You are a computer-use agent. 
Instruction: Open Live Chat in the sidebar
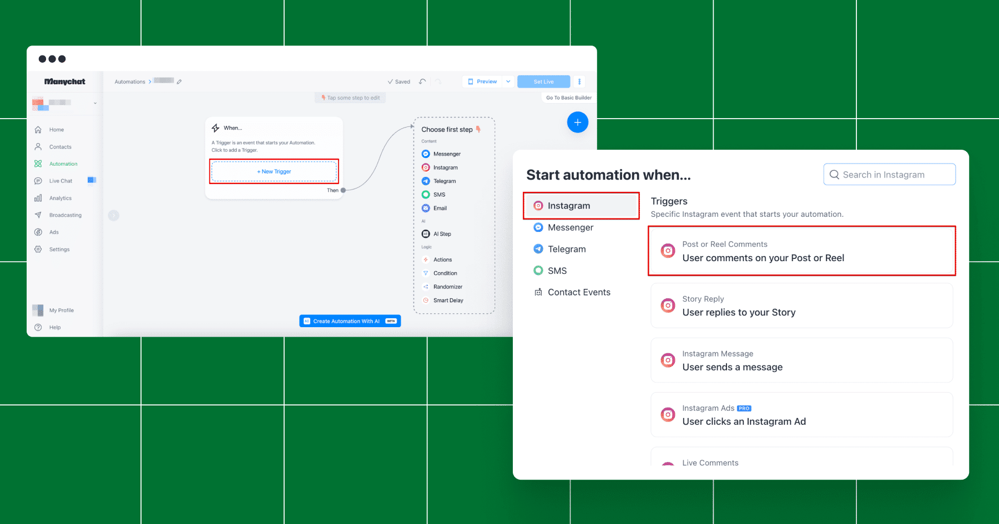[x=60, y=181]
